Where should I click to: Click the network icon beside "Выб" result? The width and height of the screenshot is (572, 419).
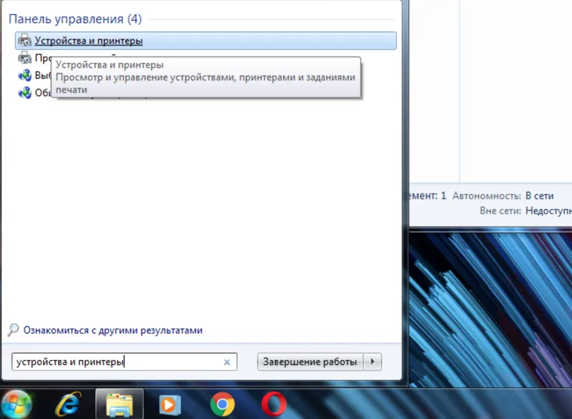coord(25,75)
